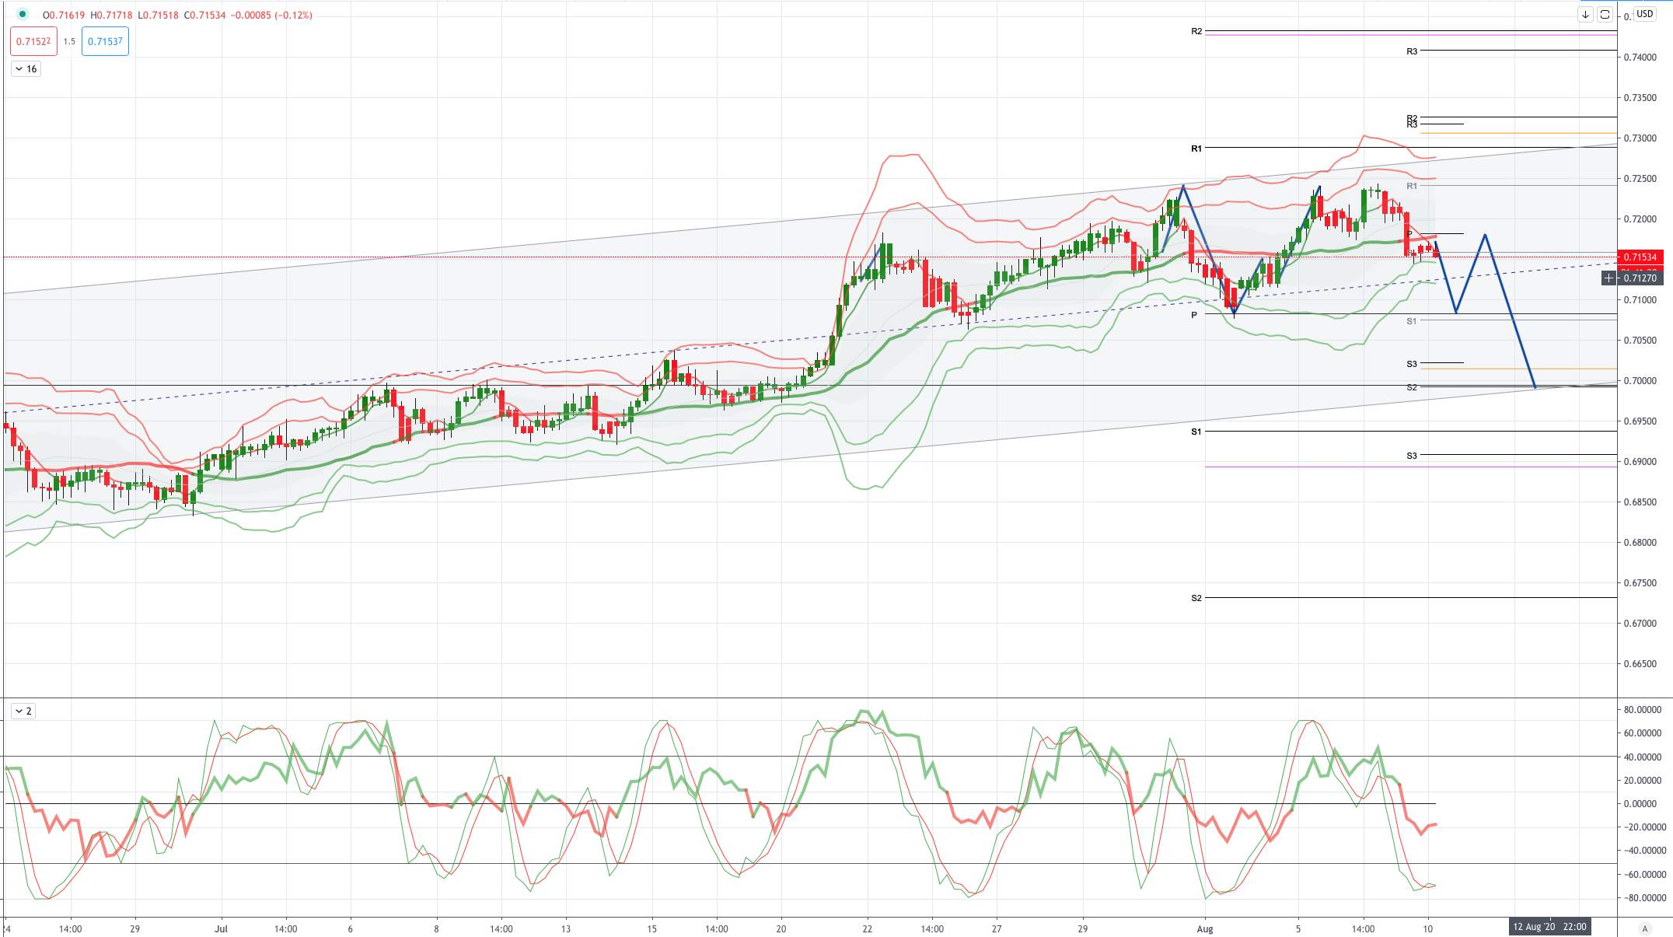Click the S2 pivot label below 0.67500
Image resolution: width=1673 pixels, height=937 pixels.
pos(1196,598)
